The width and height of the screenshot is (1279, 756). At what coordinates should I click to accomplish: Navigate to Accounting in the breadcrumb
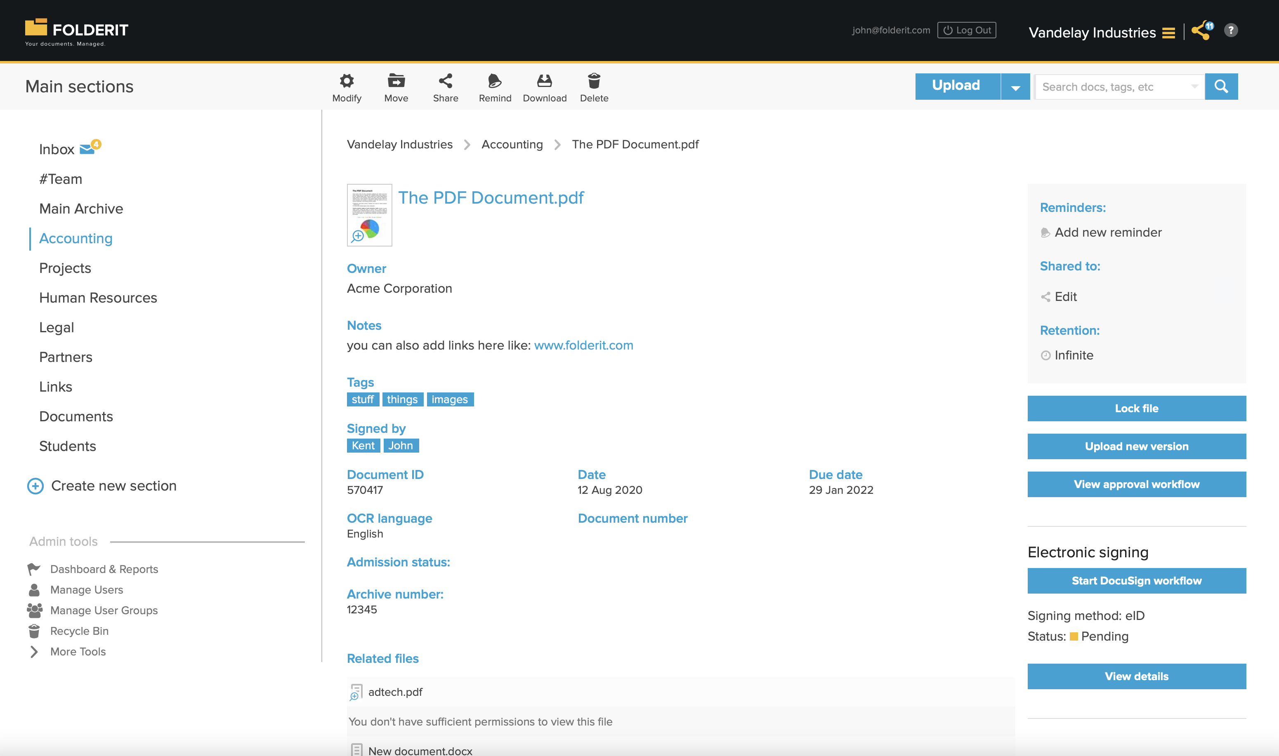tap(512, 144)
